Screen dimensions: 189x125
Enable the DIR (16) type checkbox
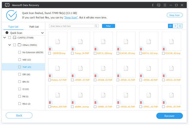pyautogui.click(x=20, y=74)
